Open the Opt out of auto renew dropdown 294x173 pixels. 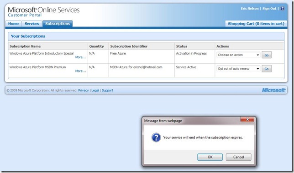click(238, 69)
